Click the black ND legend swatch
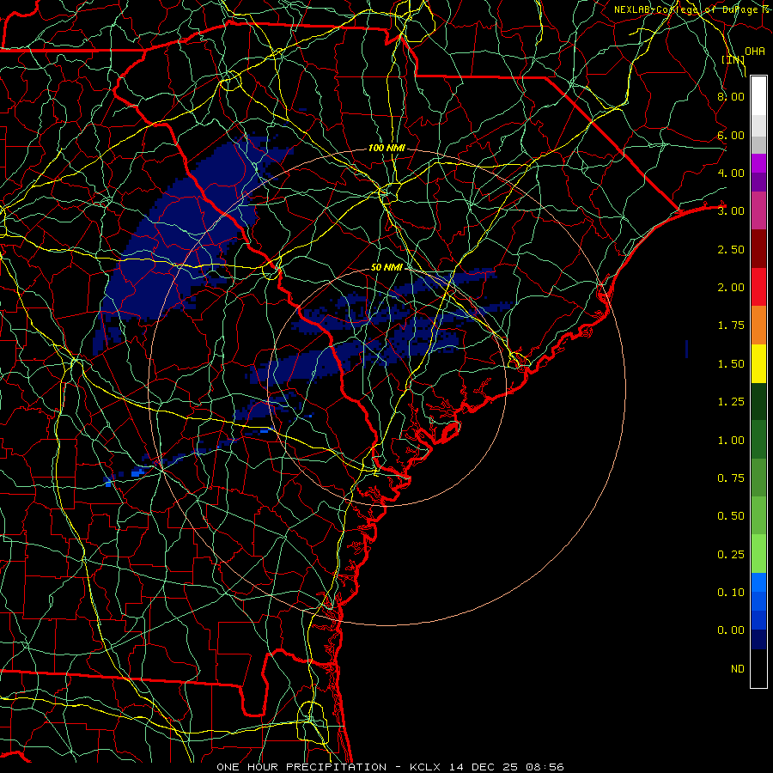Viewport: 773px width, 773px height. pos(758,668)
